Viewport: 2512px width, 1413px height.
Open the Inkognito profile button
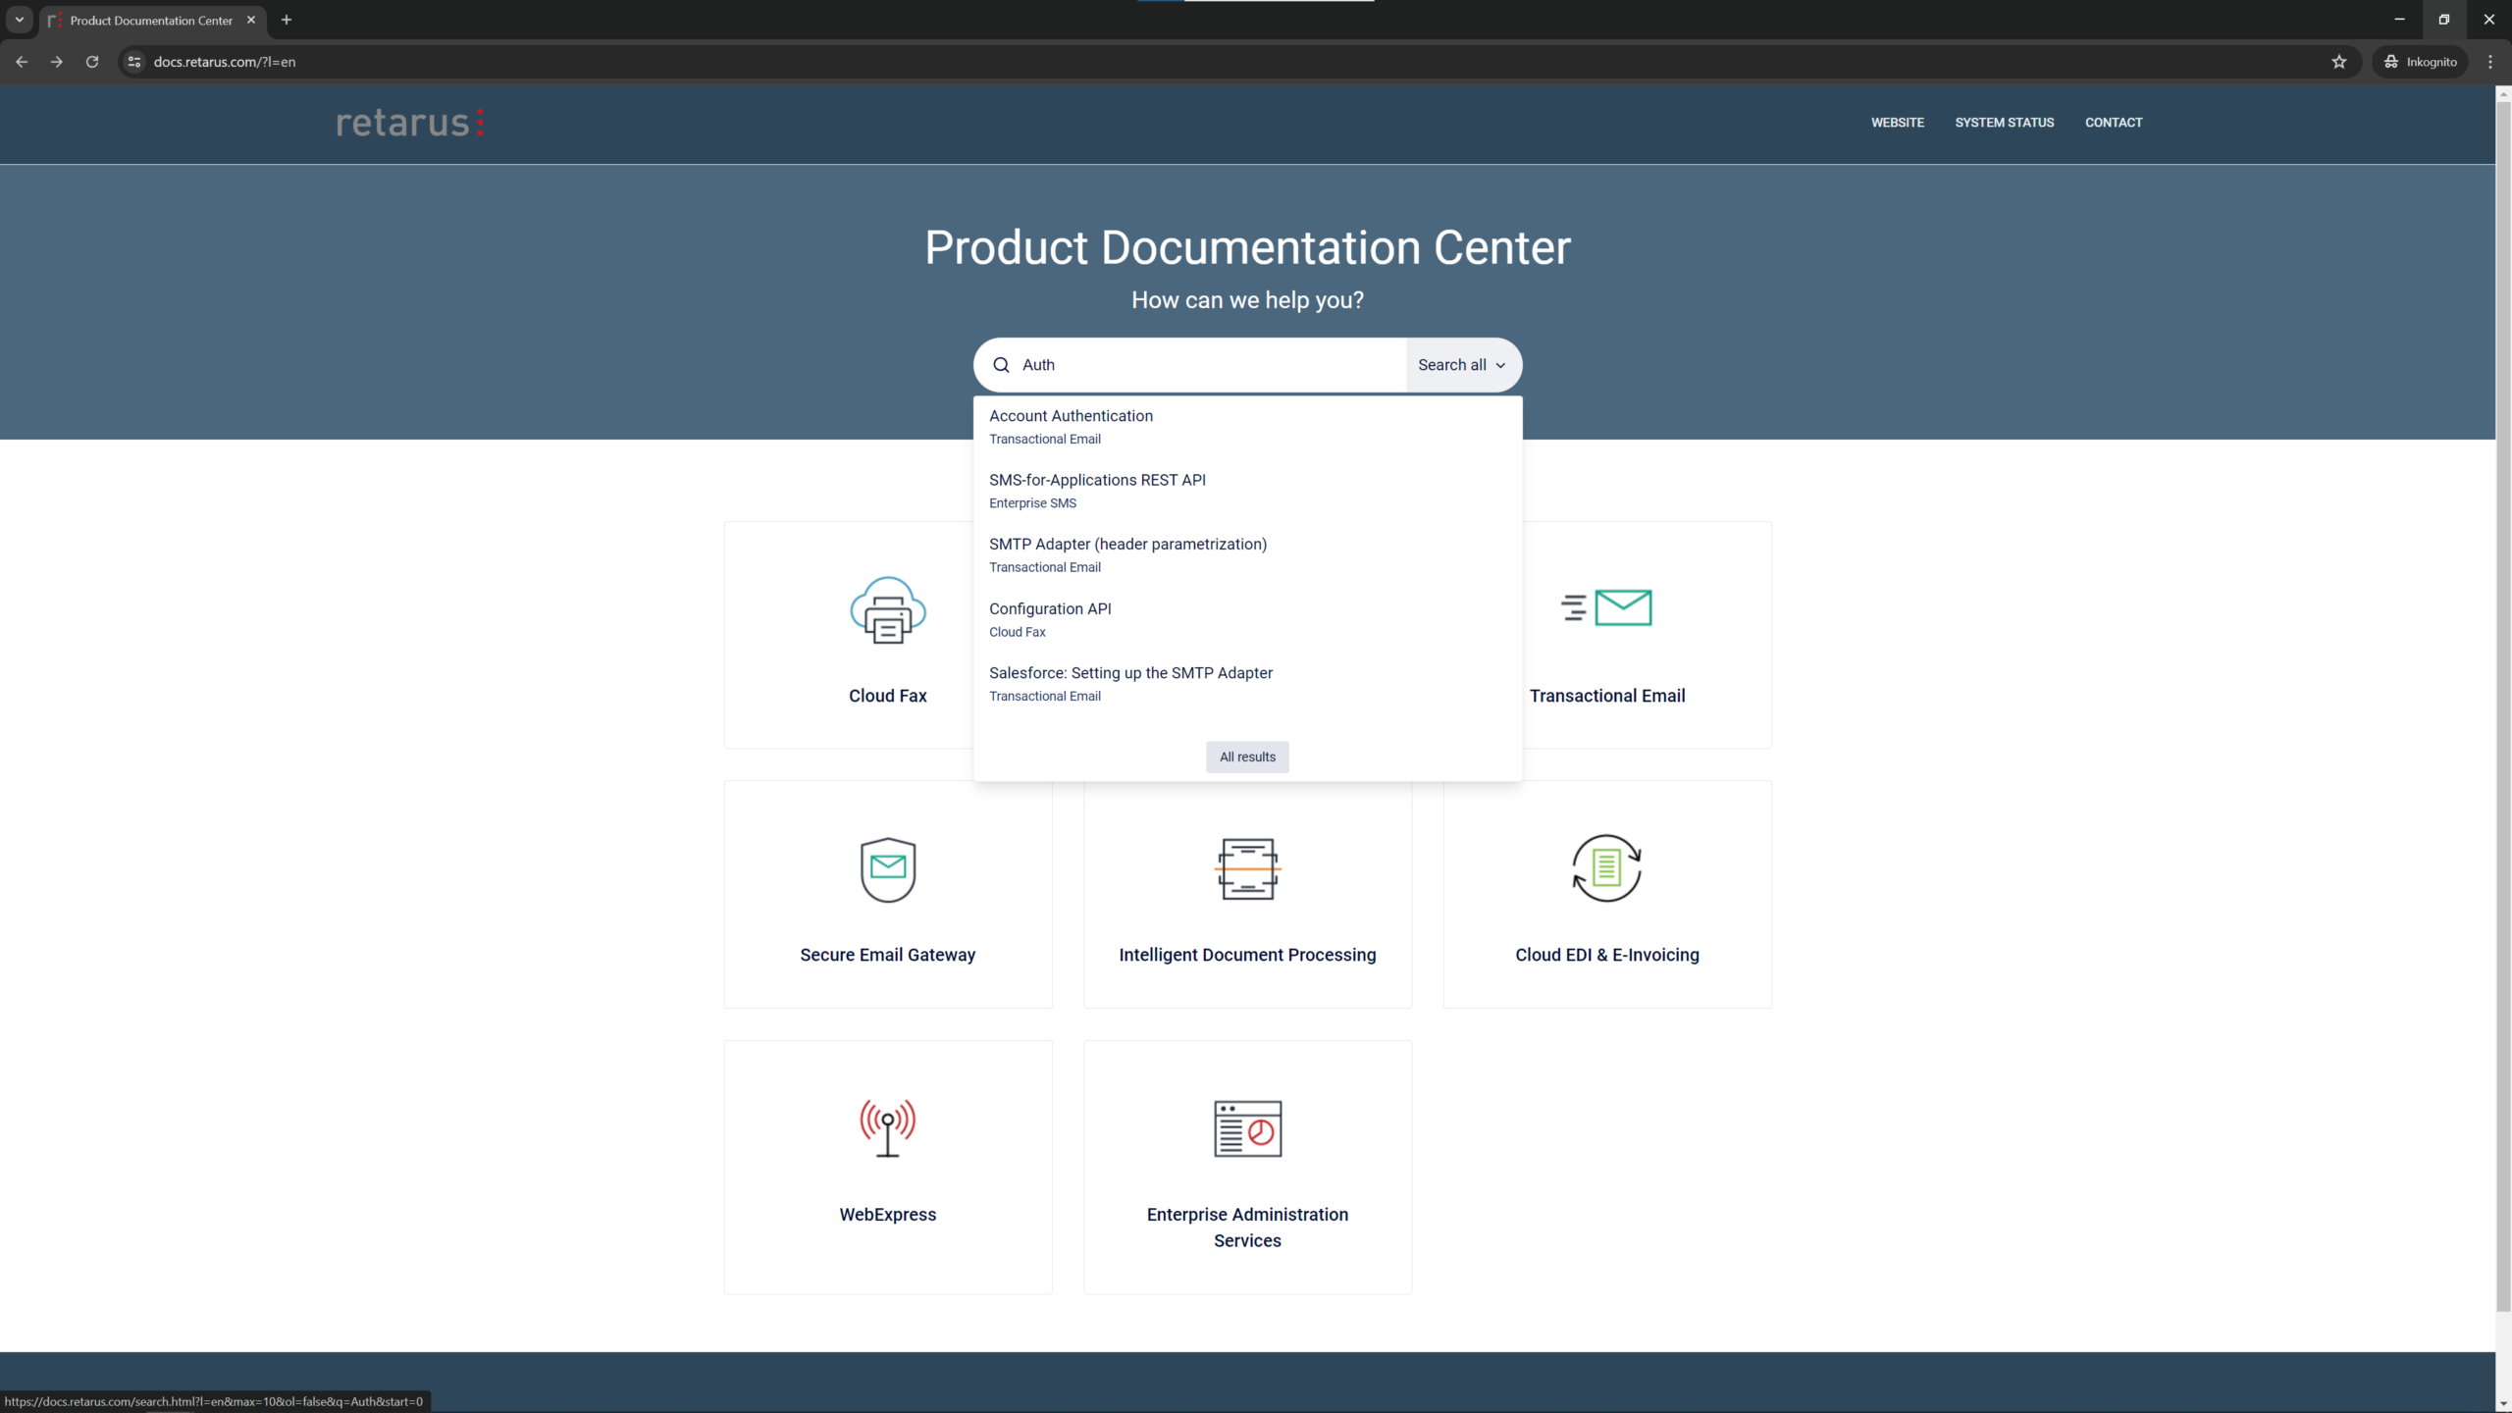(x=2421, y=62)
